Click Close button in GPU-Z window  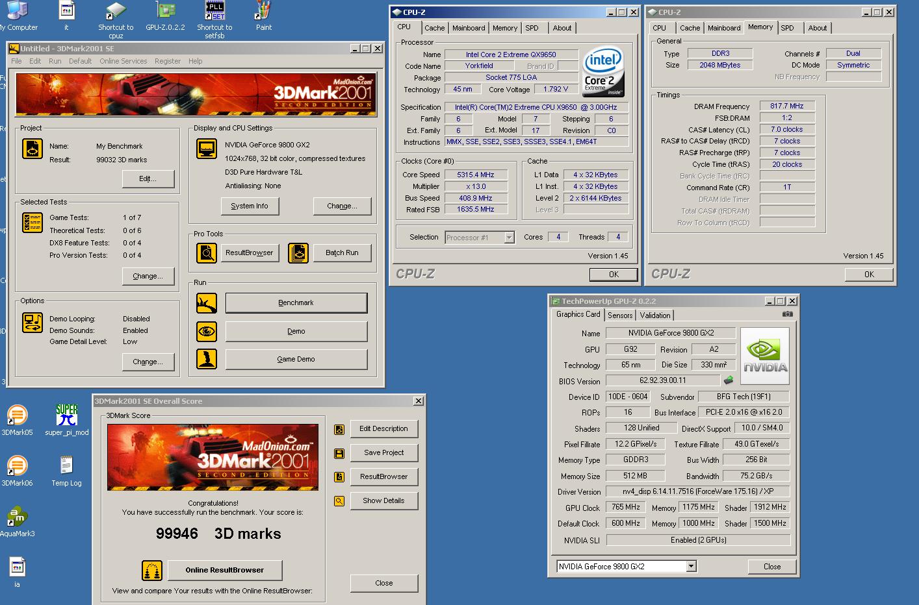click(x=772, y=567)
